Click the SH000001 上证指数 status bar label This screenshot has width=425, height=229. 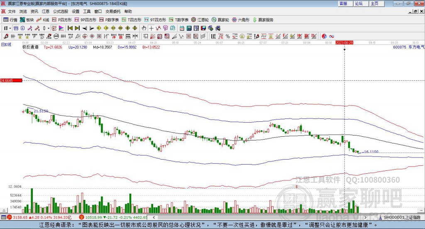point(402,217)
